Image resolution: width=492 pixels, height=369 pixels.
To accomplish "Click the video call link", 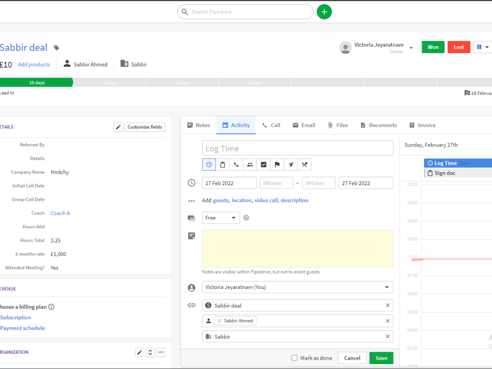I will 266,200.
